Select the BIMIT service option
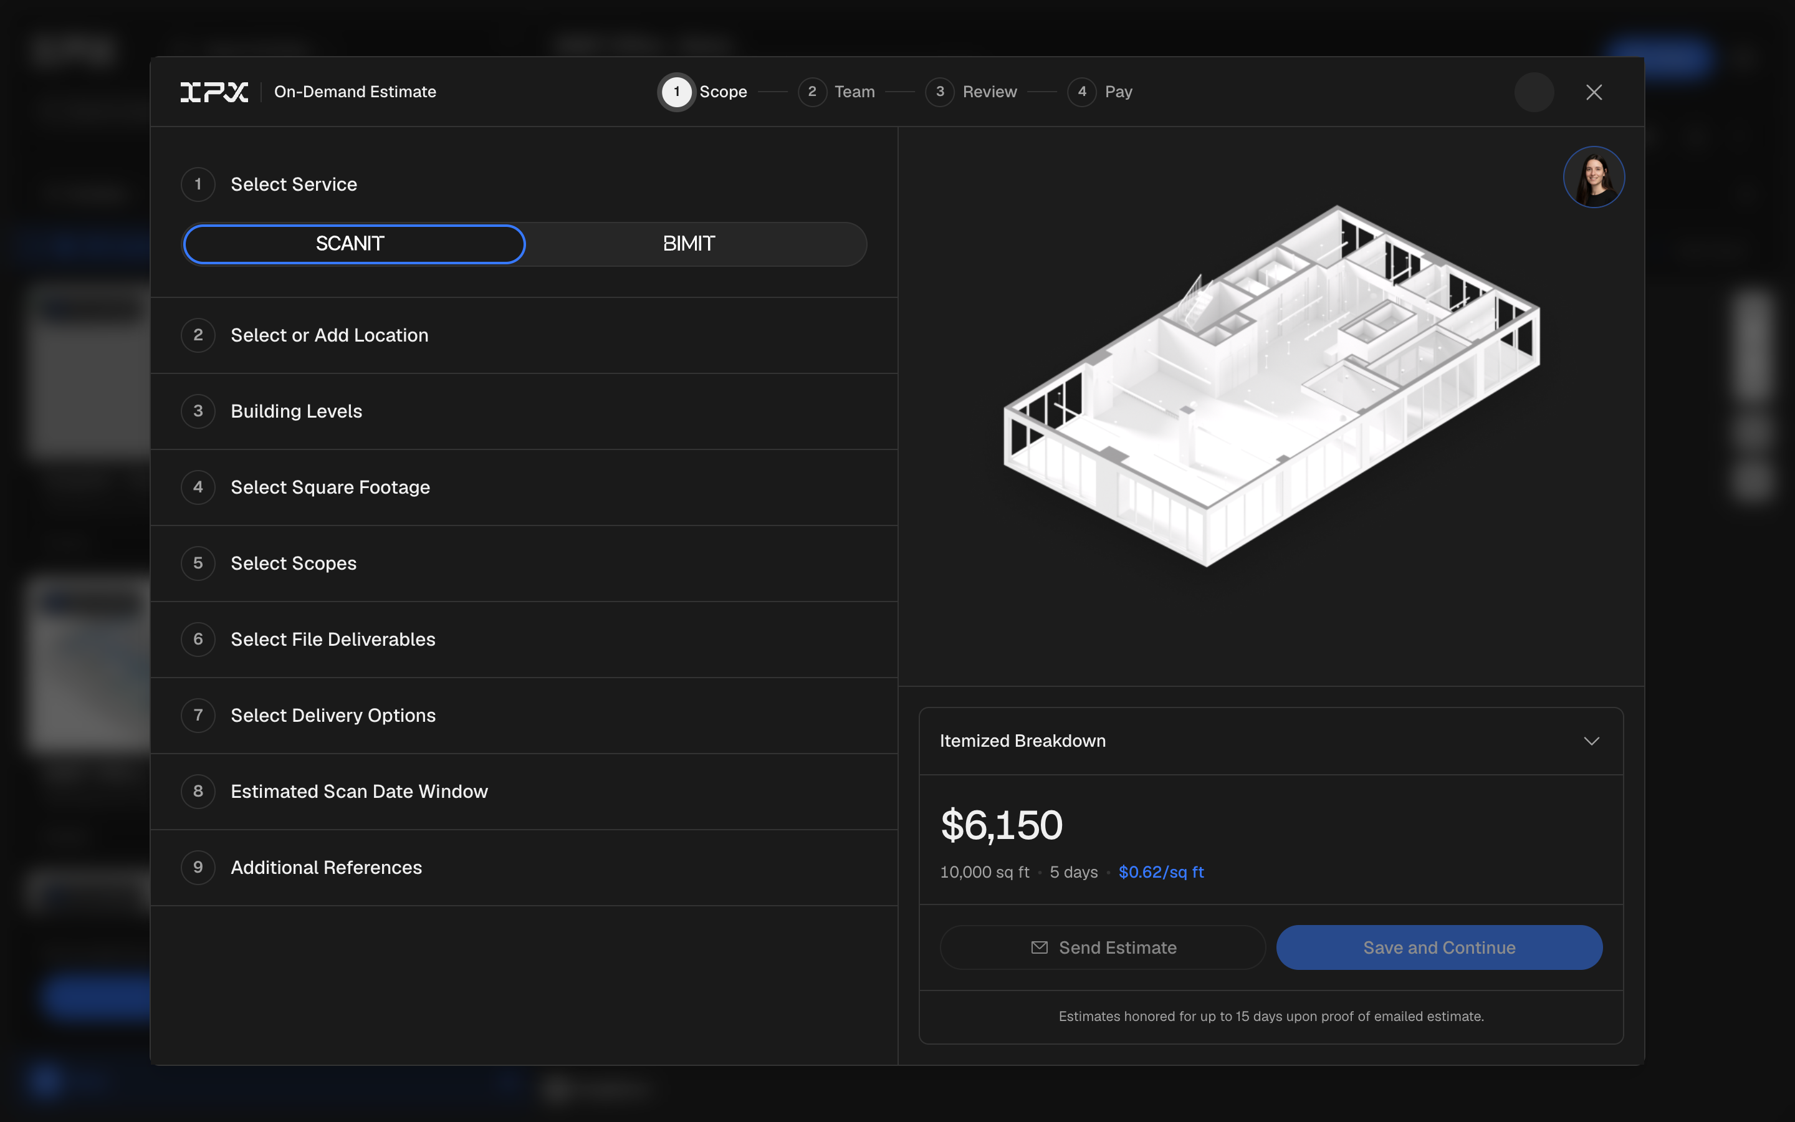 (689, 244)
